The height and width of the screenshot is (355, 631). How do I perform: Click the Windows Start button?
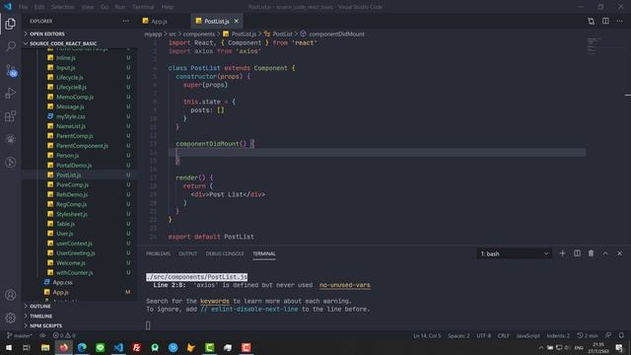pyautogui.click(x=9, y=347)
